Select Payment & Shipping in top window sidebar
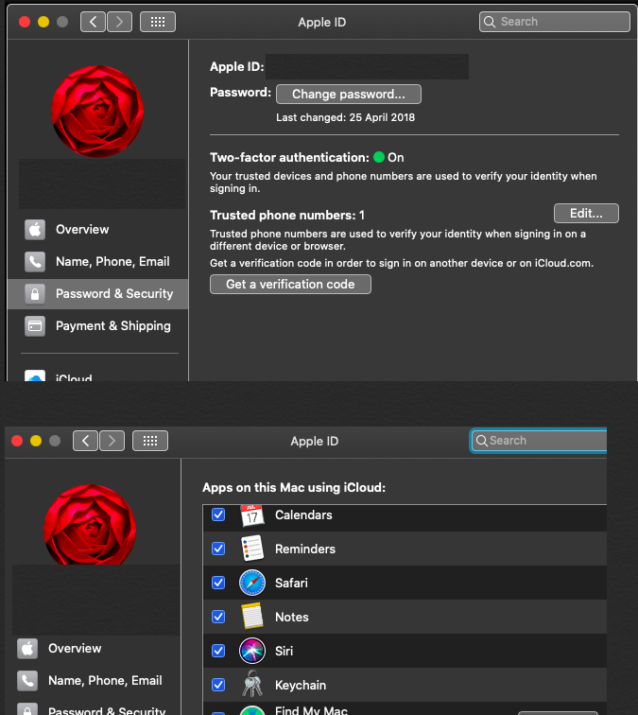 click(97, 326)
